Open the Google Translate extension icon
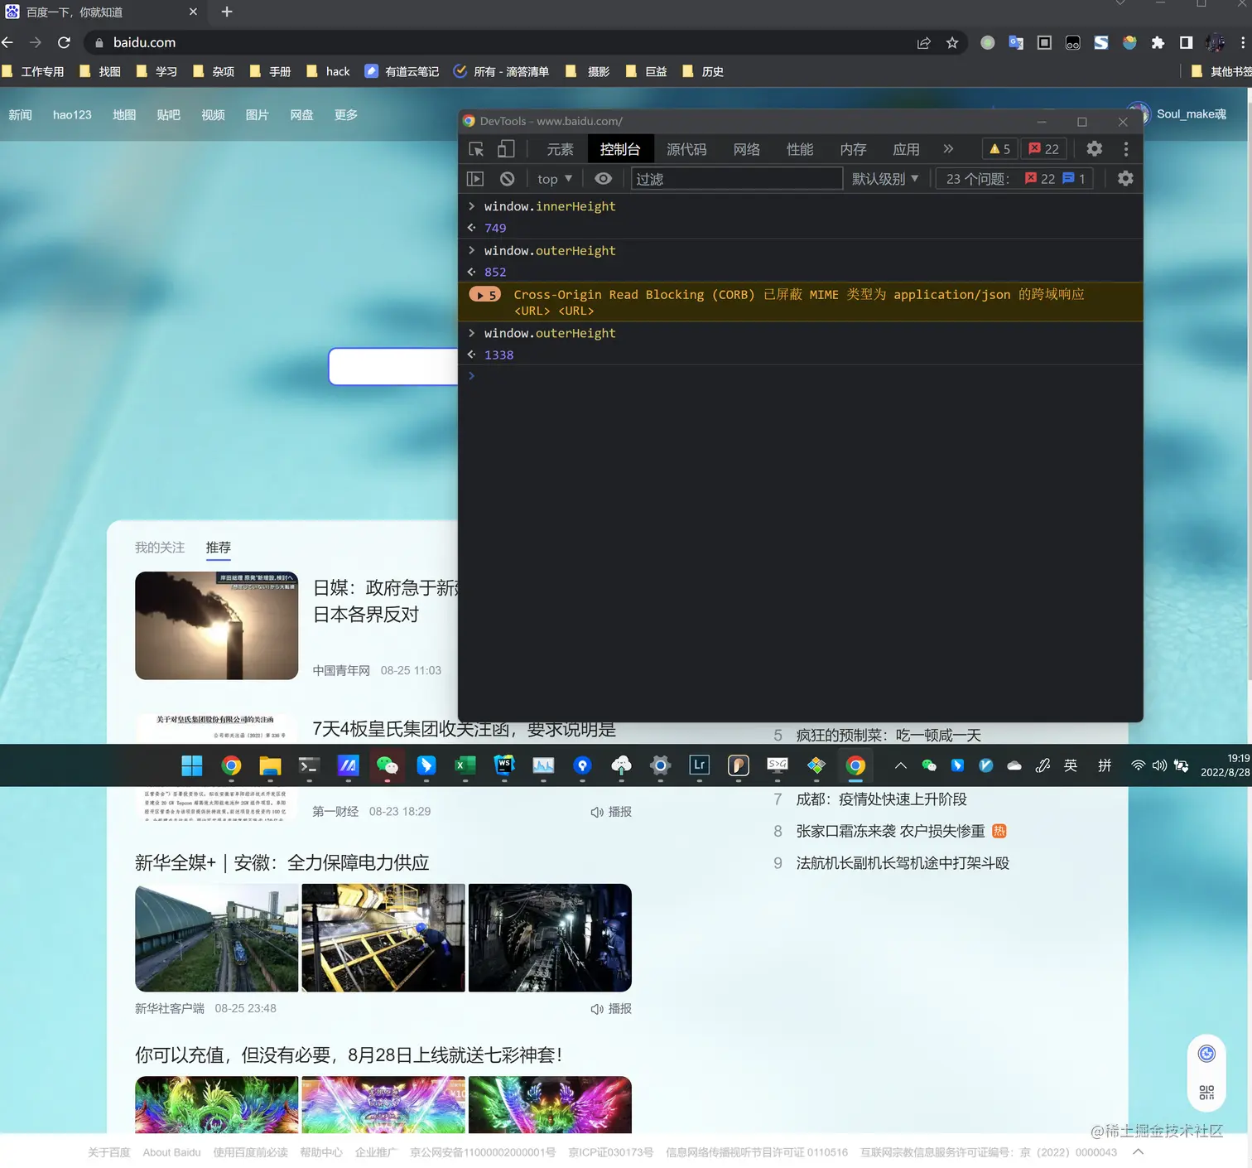The width and height of the screenshot is (1252, 1168). [x=1016, y=43]
